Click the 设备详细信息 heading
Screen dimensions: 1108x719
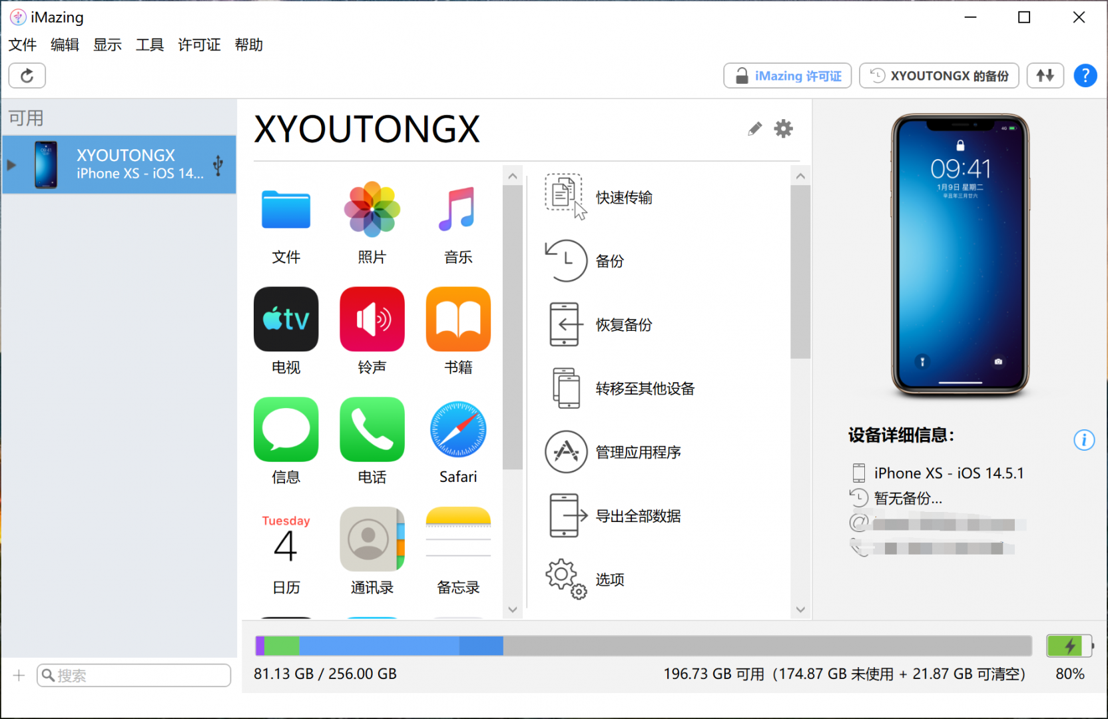901,435
